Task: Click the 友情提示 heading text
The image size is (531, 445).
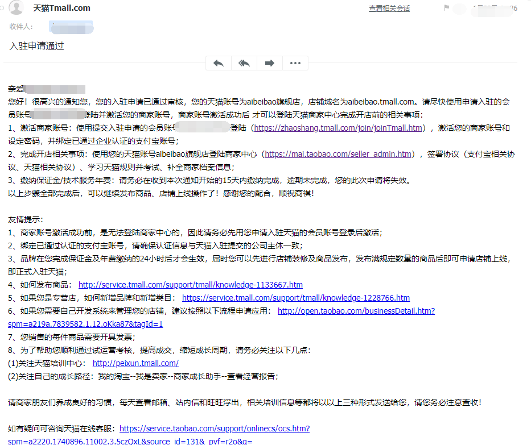Action: 26,220
